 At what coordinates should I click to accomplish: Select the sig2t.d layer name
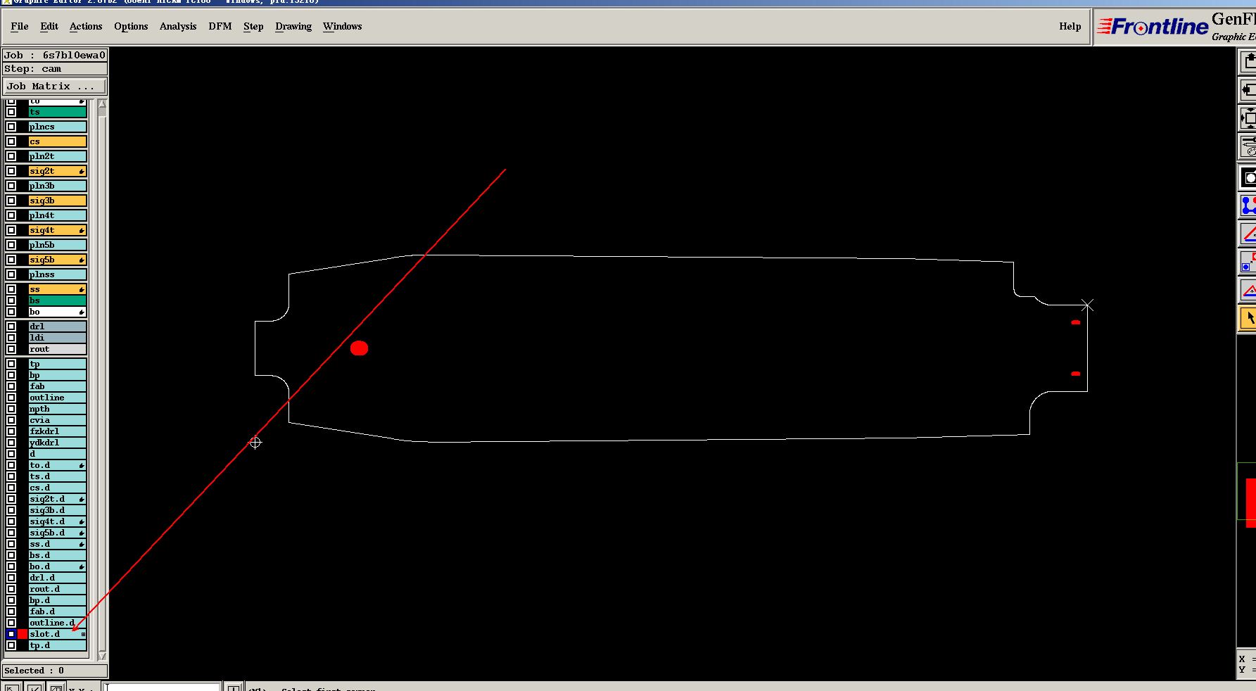58,499
